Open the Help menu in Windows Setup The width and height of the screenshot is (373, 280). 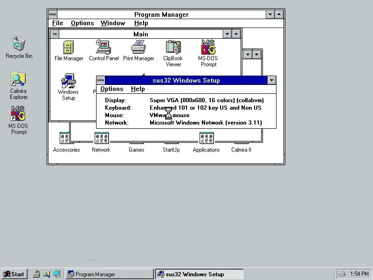[138, 89]
